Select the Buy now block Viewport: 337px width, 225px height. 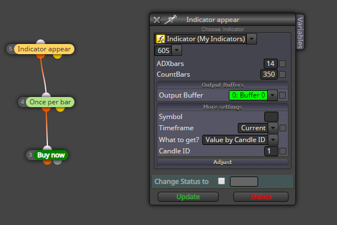point(51,155)
